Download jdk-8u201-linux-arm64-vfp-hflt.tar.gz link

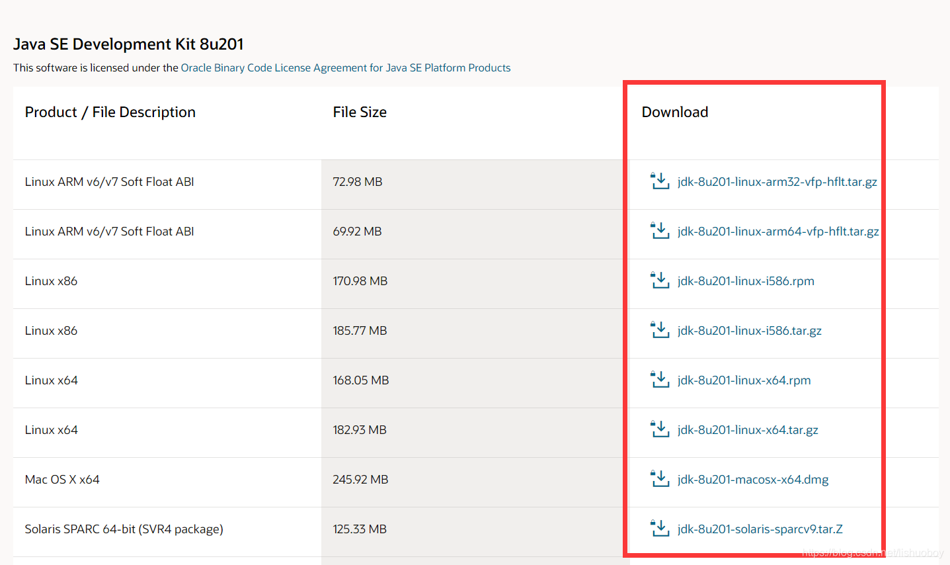pyautogui.click(x=778, y=232)
